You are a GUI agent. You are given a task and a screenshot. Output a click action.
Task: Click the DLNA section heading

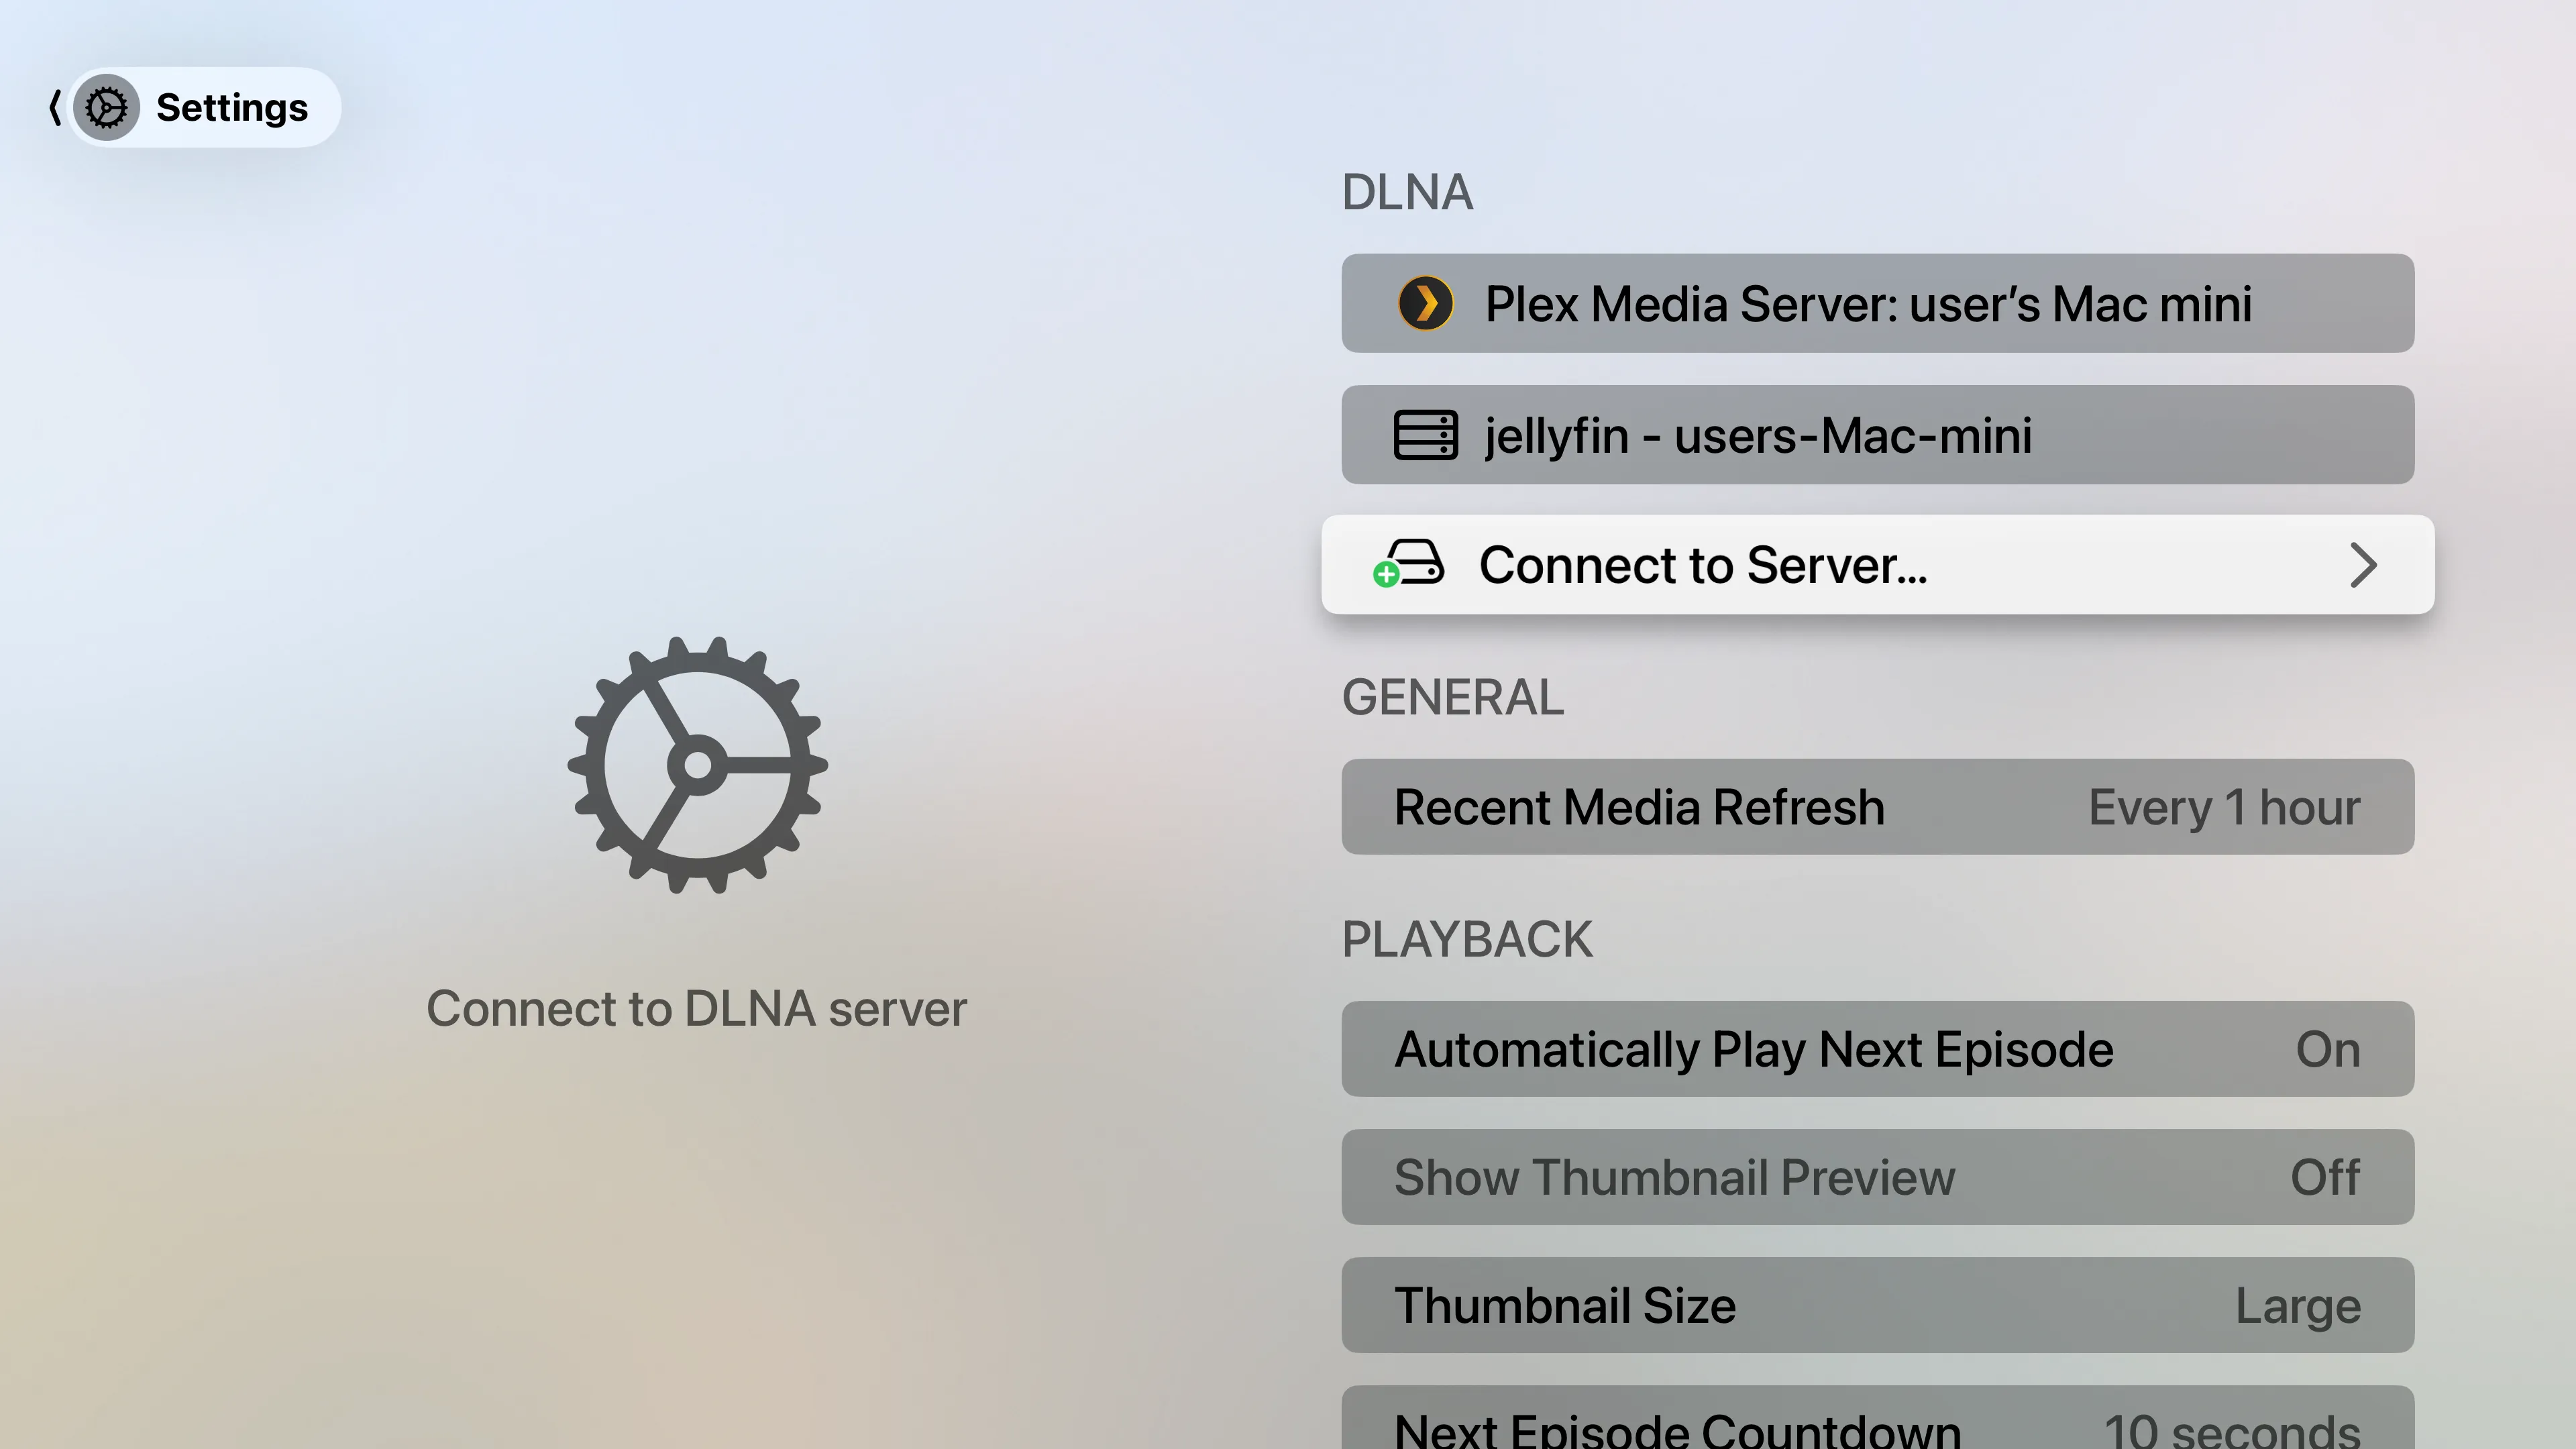[x=1407, y=192]
